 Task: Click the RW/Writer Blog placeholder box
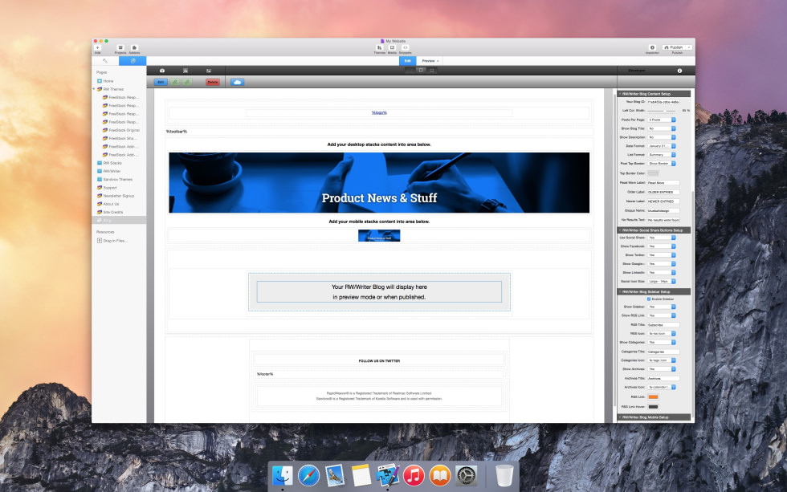[379, 292]
